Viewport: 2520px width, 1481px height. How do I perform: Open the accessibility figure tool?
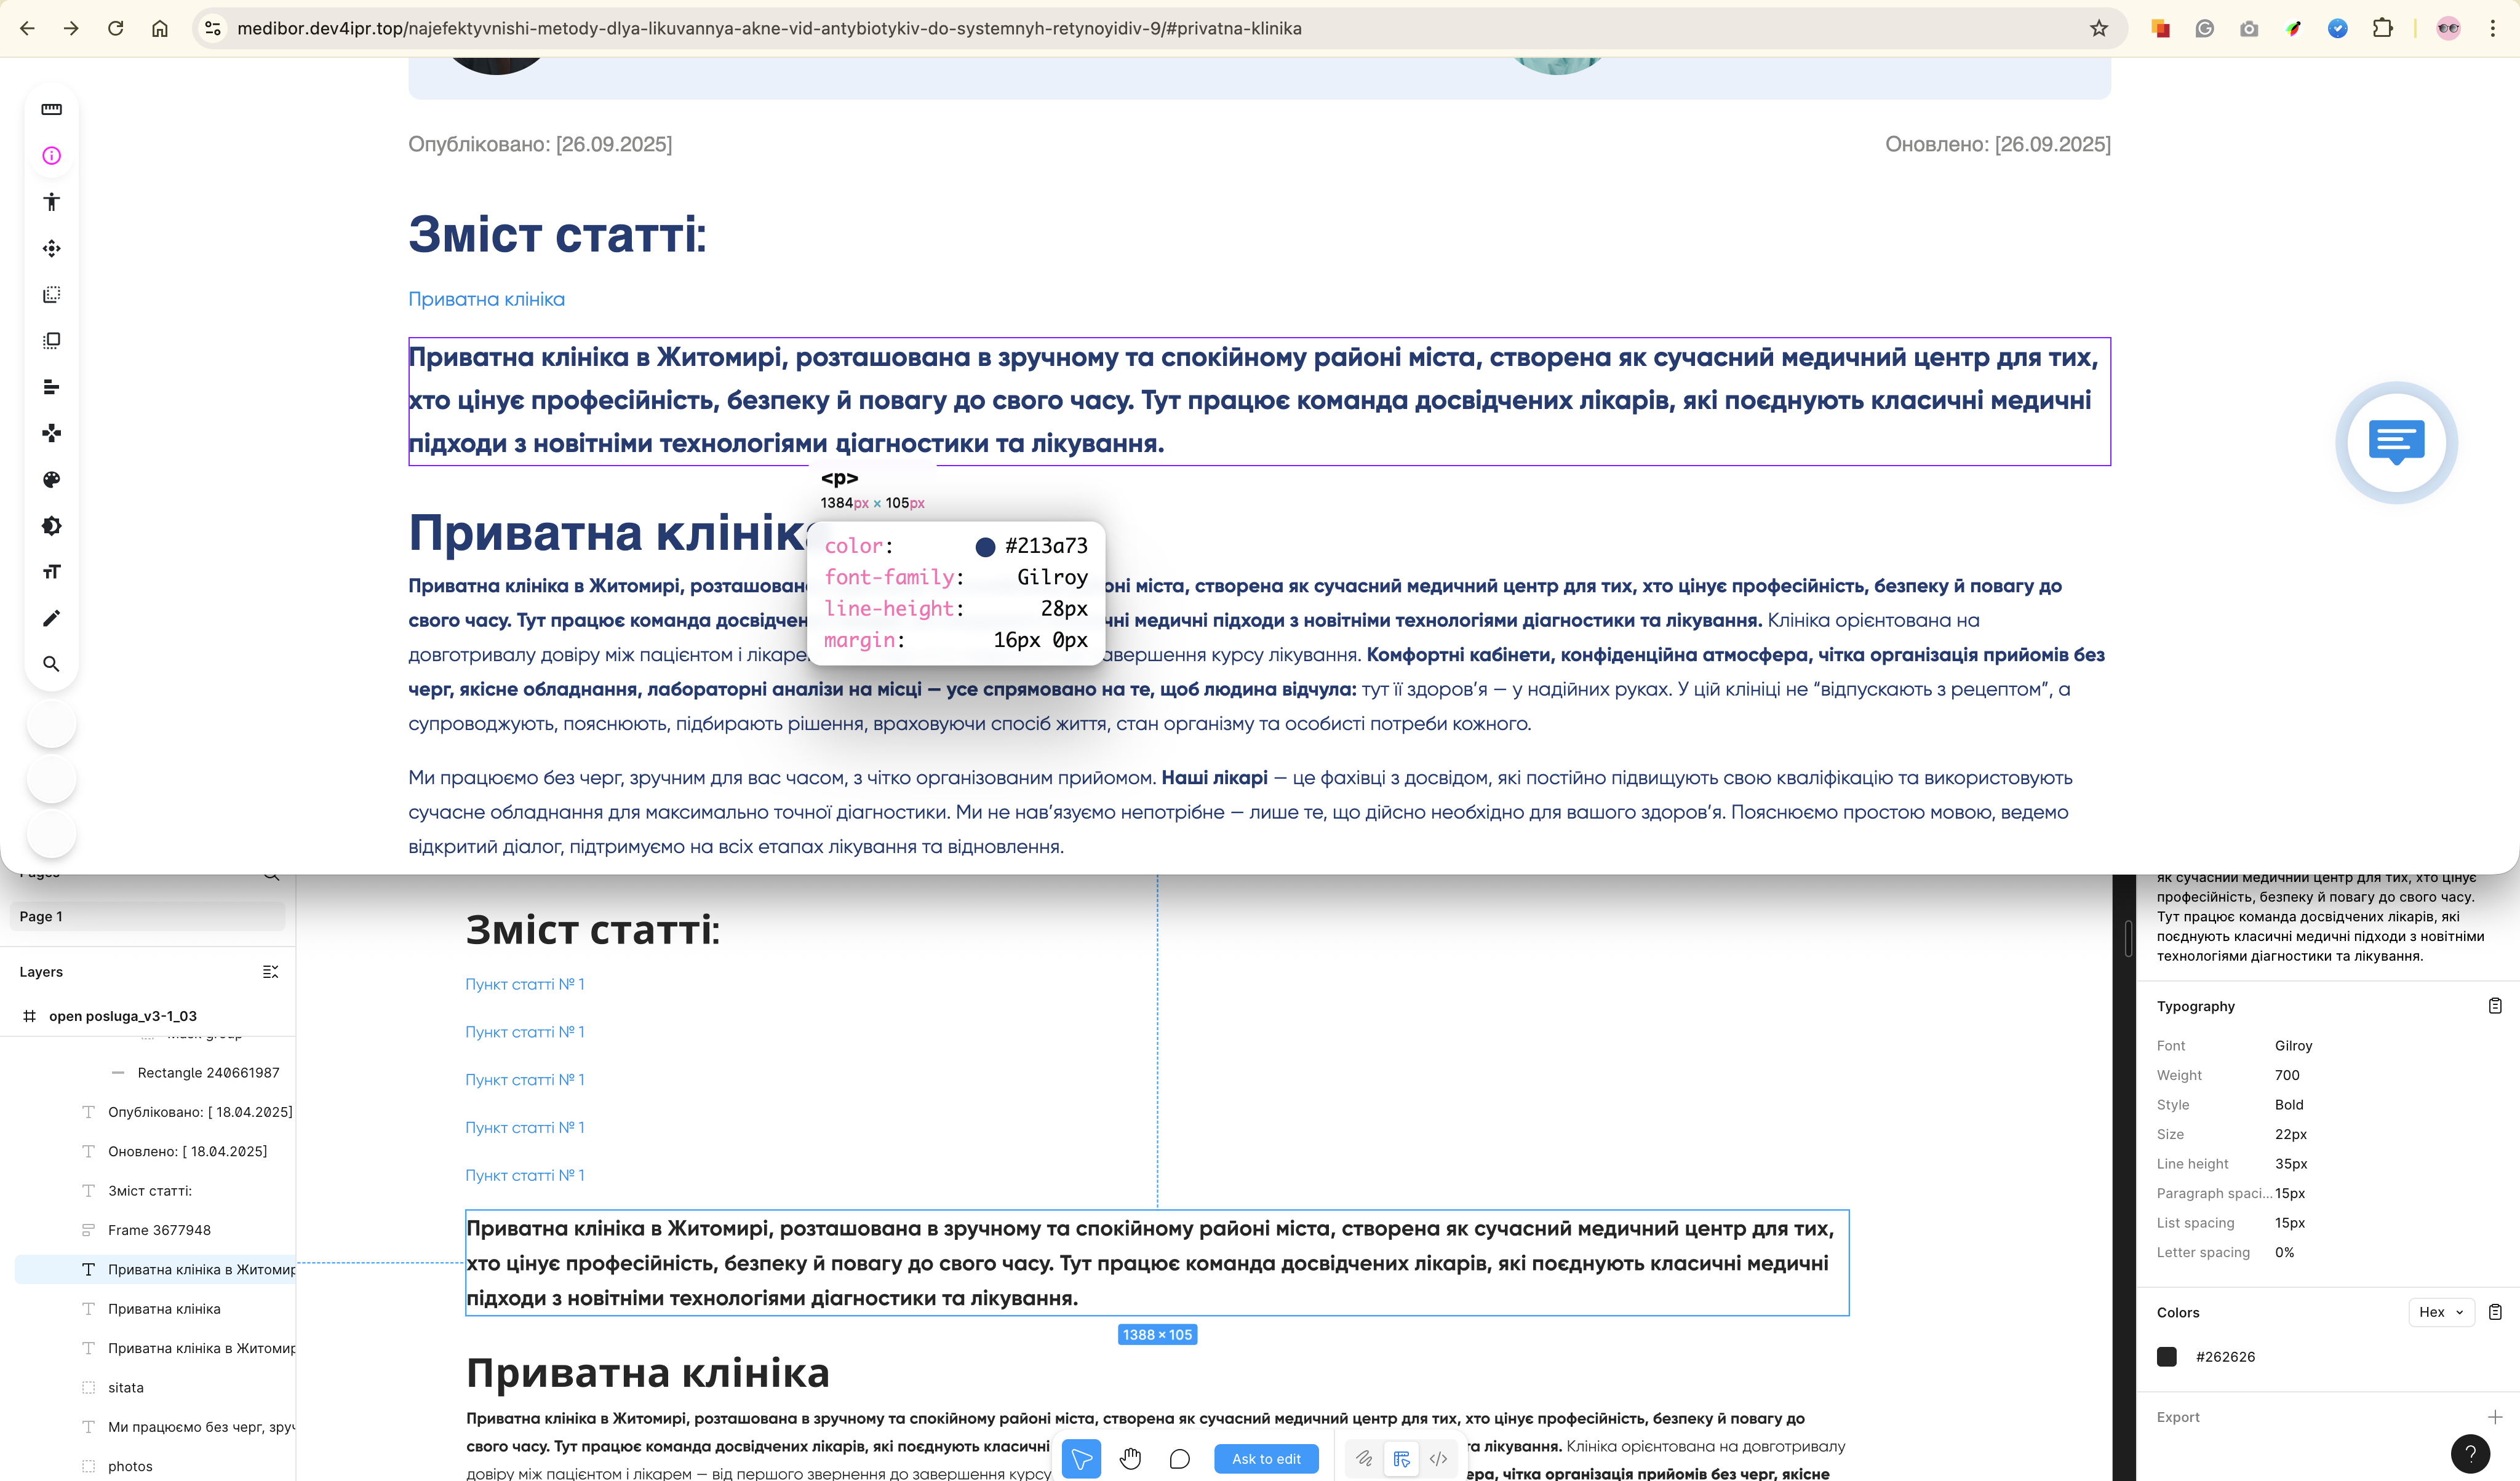(51, 202)
